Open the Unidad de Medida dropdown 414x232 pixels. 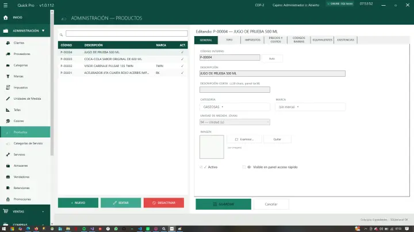click(235, 122)
